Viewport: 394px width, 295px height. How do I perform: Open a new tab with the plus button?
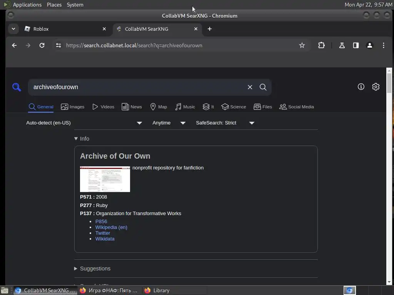click(209, 29)
